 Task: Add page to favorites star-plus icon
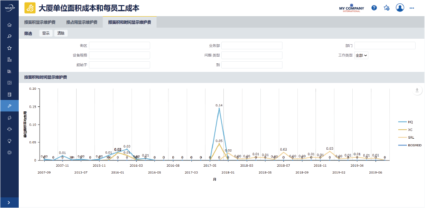coord(387,8)
